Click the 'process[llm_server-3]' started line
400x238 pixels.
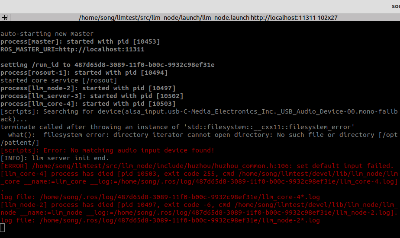click(x=92, y=96)
